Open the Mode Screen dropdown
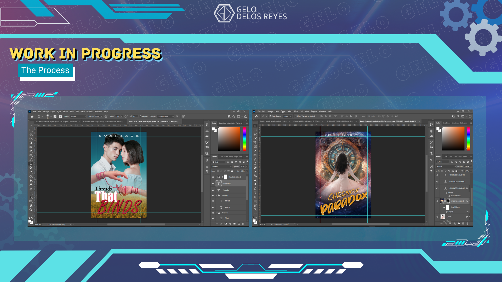This screenshot has width=502, height=282. (78, 116)
